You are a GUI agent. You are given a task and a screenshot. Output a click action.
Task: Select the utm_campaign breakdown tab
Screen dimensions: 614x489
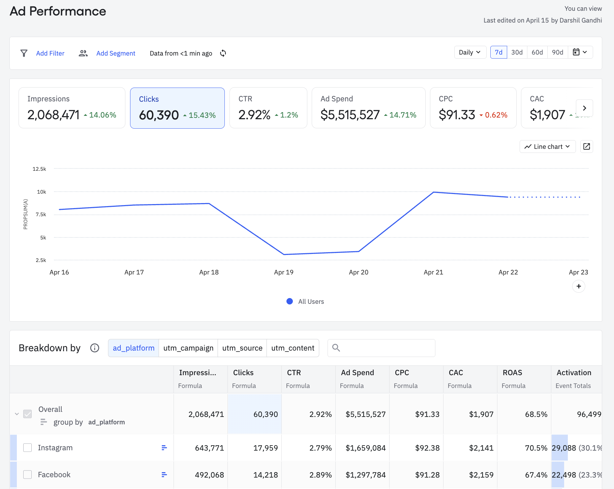click(x=188, y=348)
